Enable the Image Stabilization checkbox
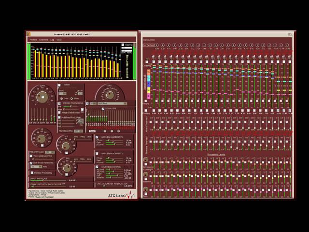 coord(59,112)
